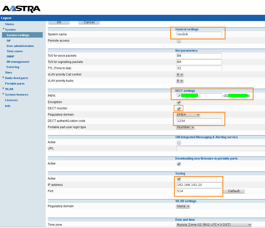265x228 pixels.
Task: Open the Licenses page
Action: 11,100
